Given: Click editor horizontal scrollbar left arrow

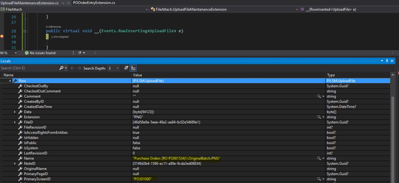Looking at the screenshot, I should point(95,53).
